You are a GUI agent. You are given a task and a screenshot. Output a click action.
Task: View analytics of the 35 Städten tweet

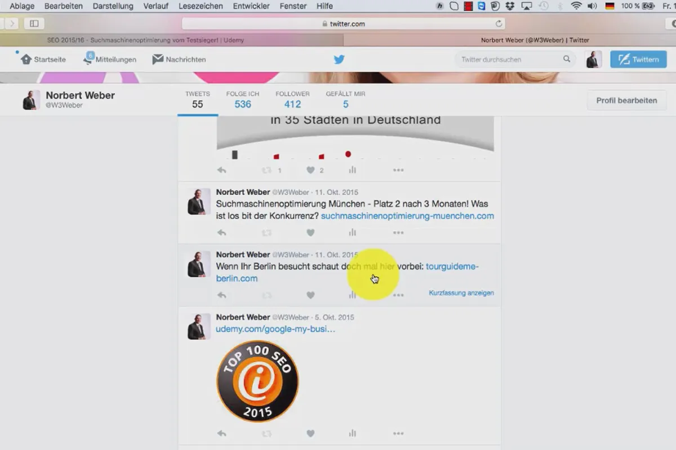[x=353, y=170]
